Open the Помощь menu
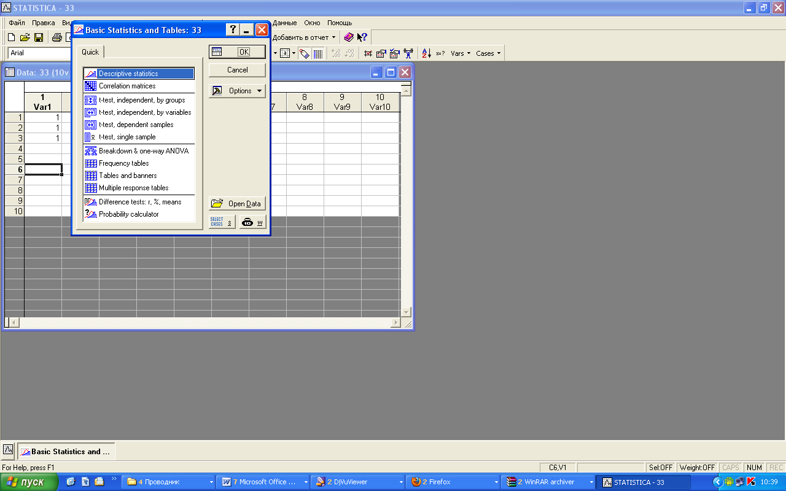The height and width of the screenshot is (491, 786). [340, 23]
